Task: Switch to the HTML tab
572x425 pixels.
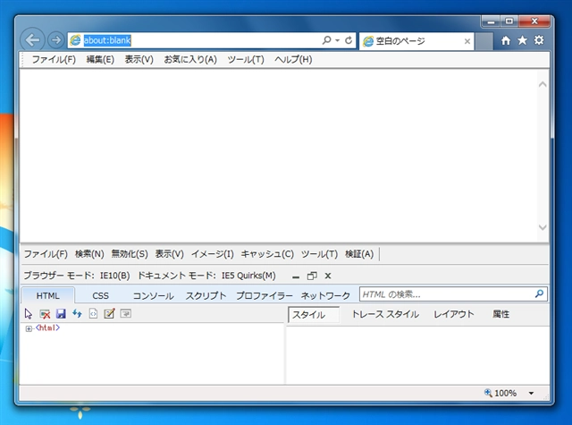Action: 47,295
